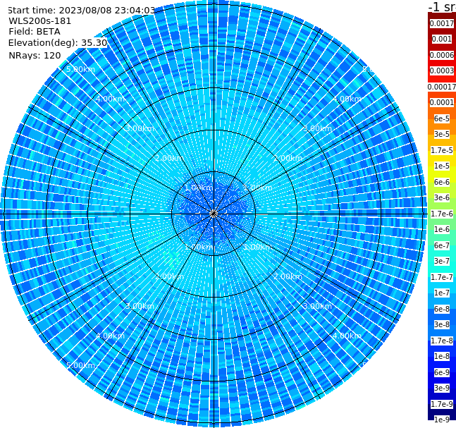
Task: Select the 6e-9 colorbar tick label
Action: (442, 372)
